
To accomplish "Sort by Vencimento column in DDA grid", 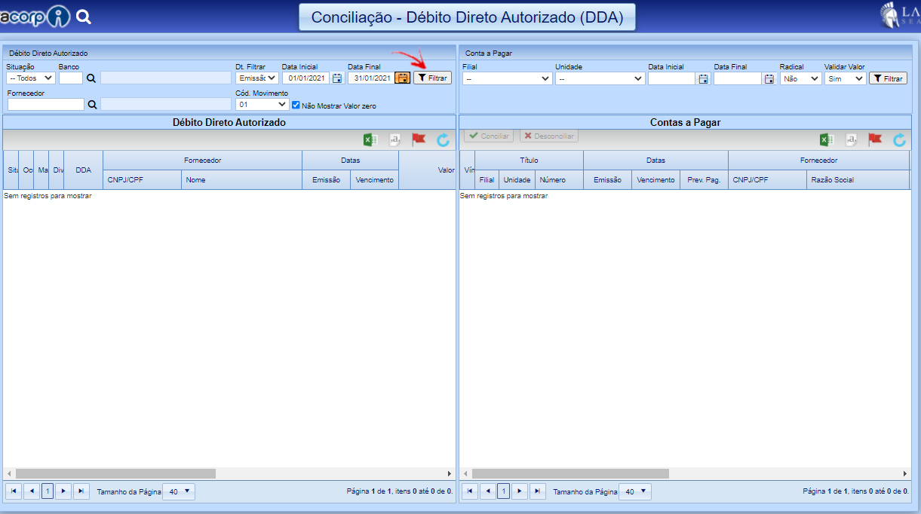I will [374, 180].
